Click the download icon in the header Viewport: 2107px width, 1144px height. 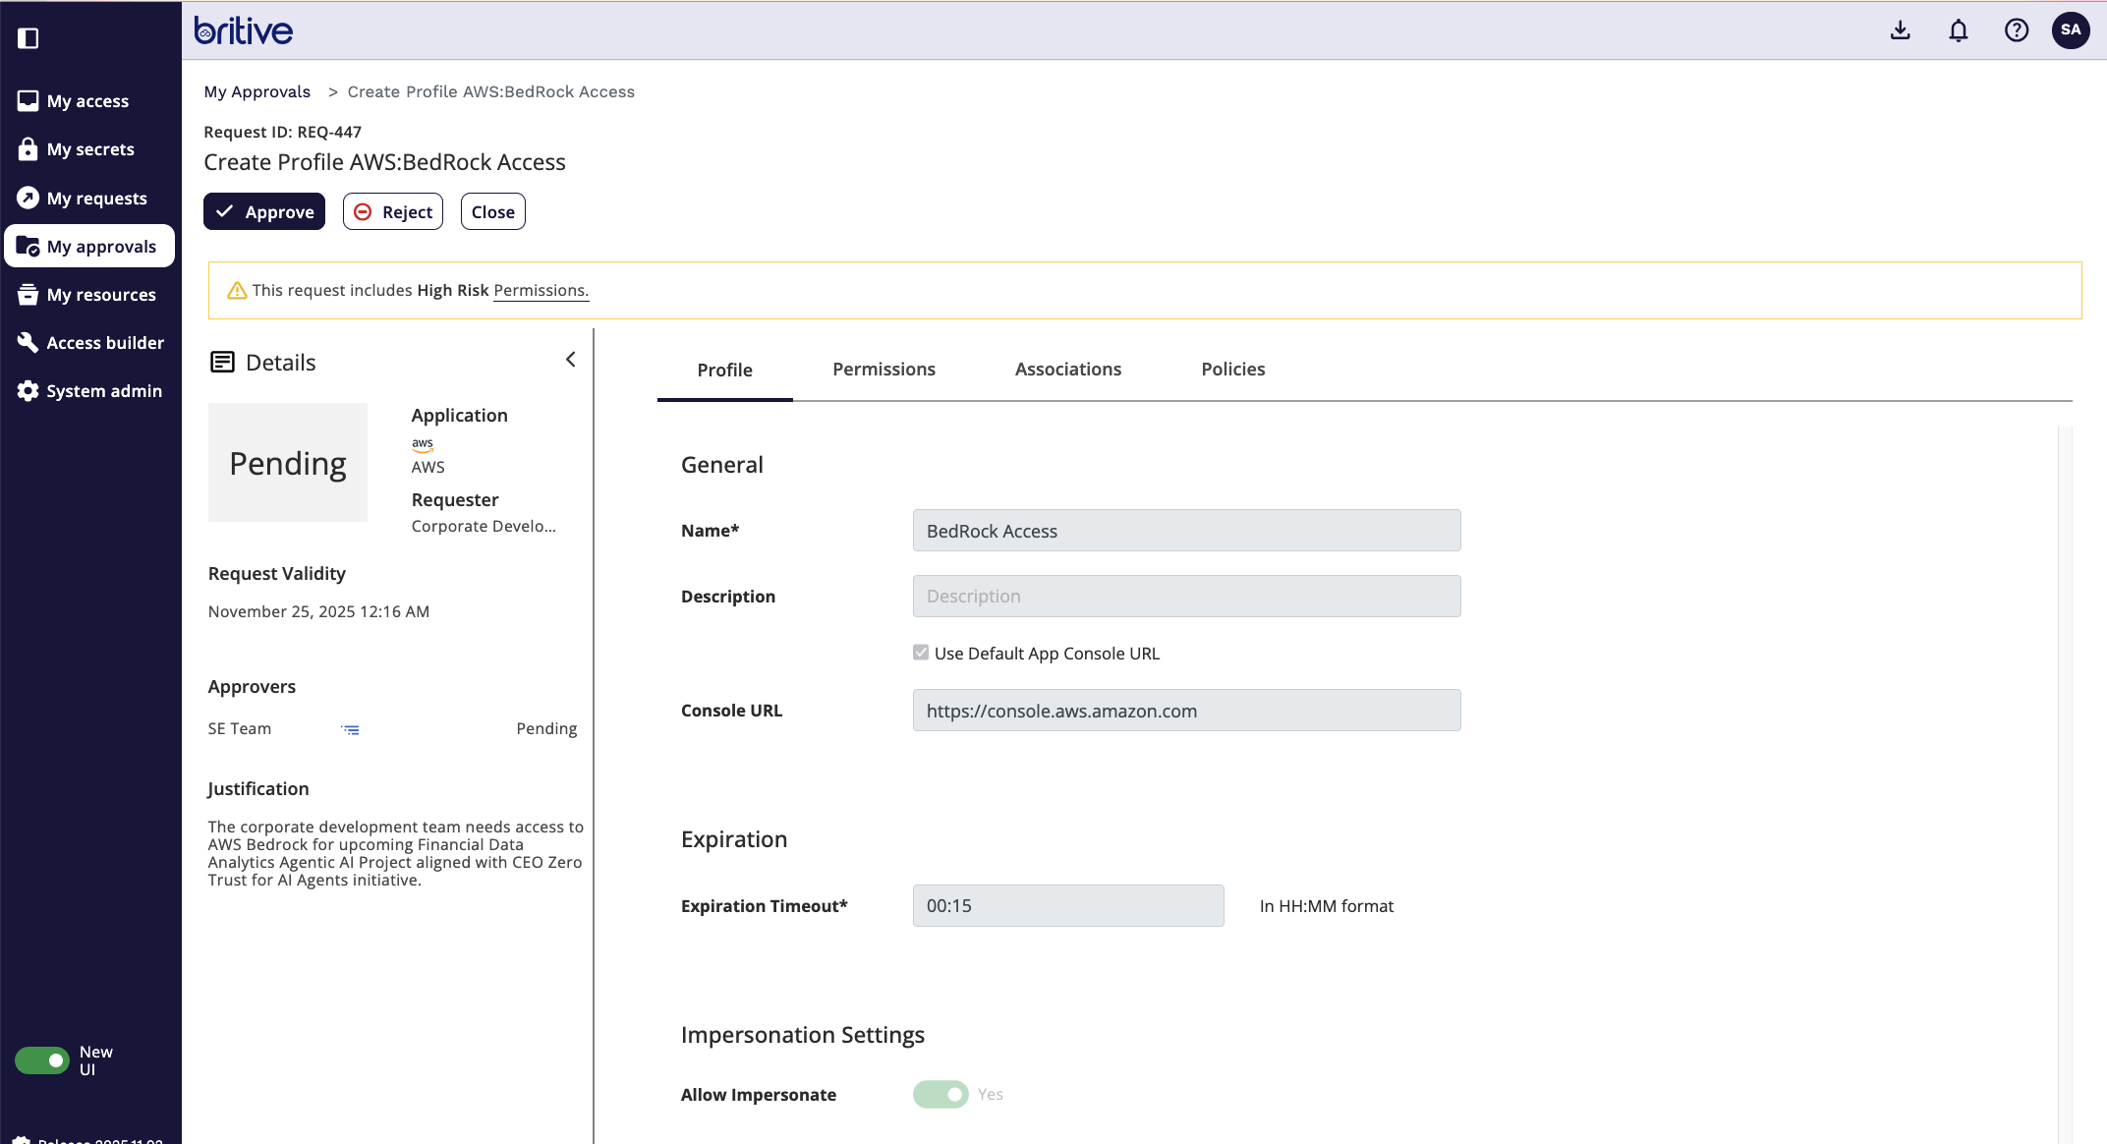1900,30
